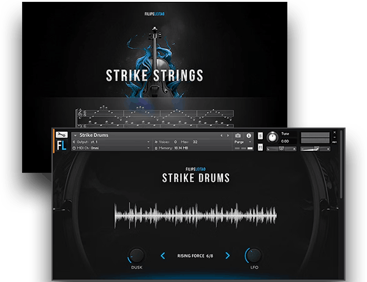This screenshot has width=367, height=282.
Task: Show instrument info with the i icon
Action: pyautogui.click(x=249, y=135)
